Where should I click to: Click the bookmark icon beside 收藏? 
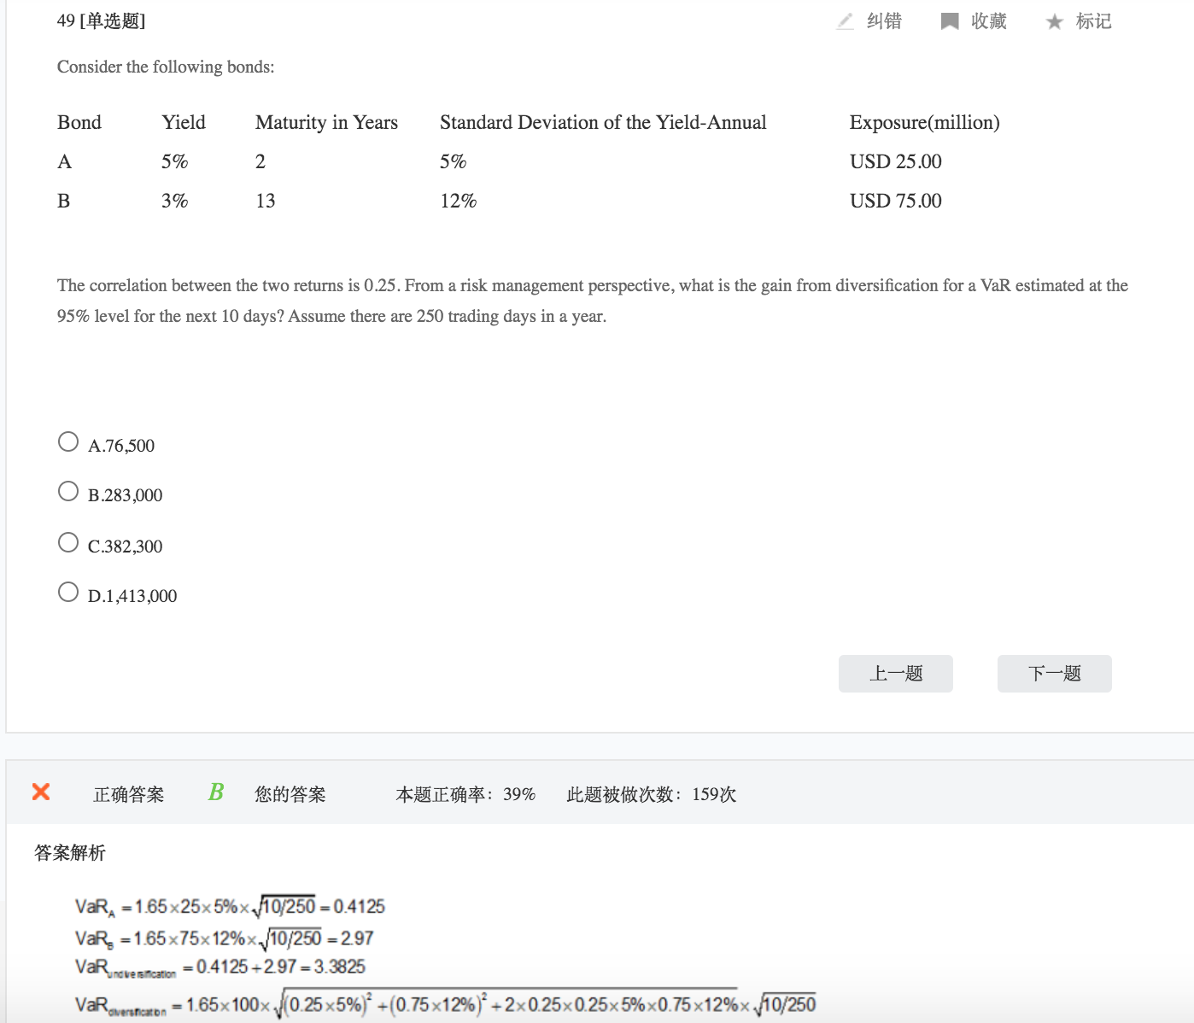pyautogui.click(x=949, y=21)
